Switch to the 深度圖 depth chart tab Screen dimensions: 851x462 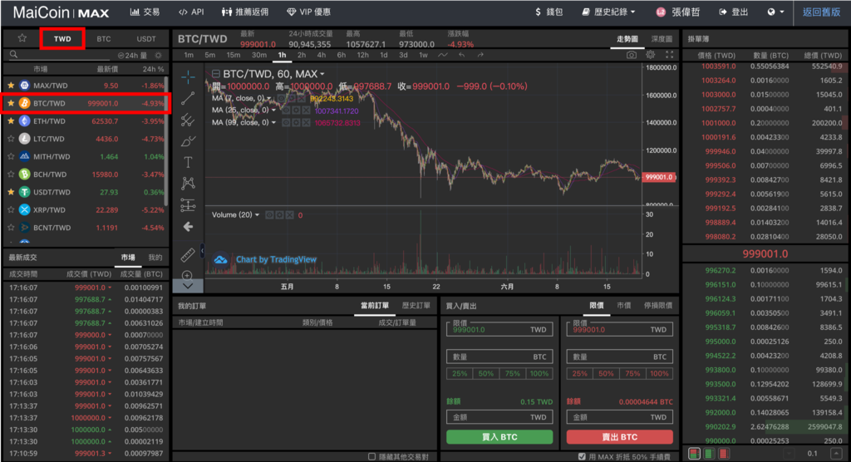[662, 39]
